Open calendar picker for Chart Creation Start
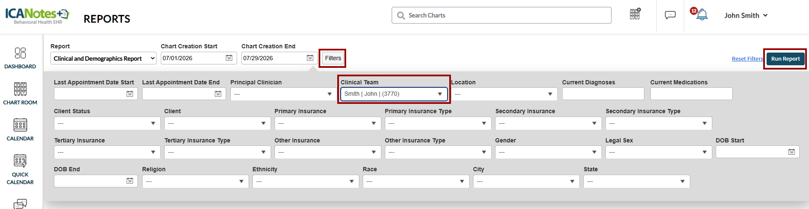Screen dimensions: 809x209 click(229, 58)
